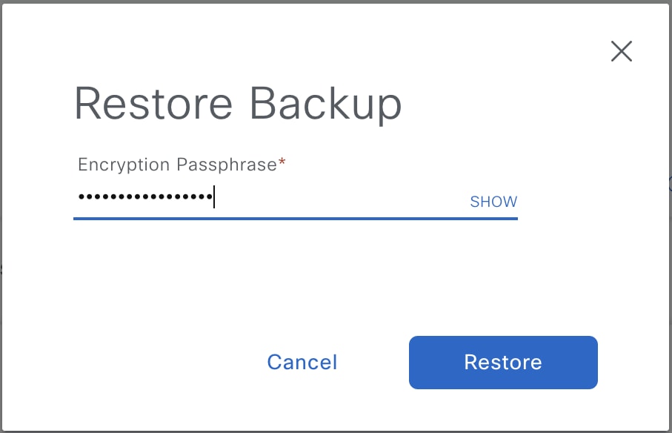Confirm backup restoration with Restore
Screen dimensions: 672x433
click(503, 363)
